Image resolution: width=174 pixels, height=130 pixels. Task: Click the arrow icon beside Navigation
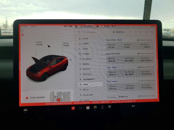81,79
